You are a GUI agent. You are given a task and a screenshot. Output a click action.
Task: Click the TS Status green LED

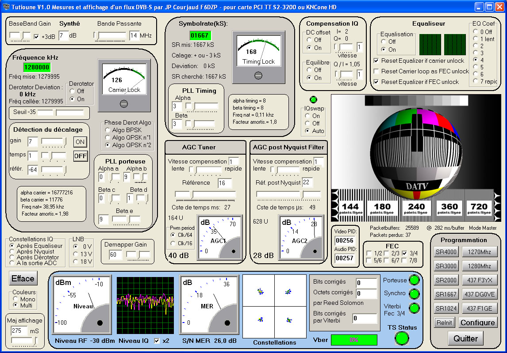point(402,338)
